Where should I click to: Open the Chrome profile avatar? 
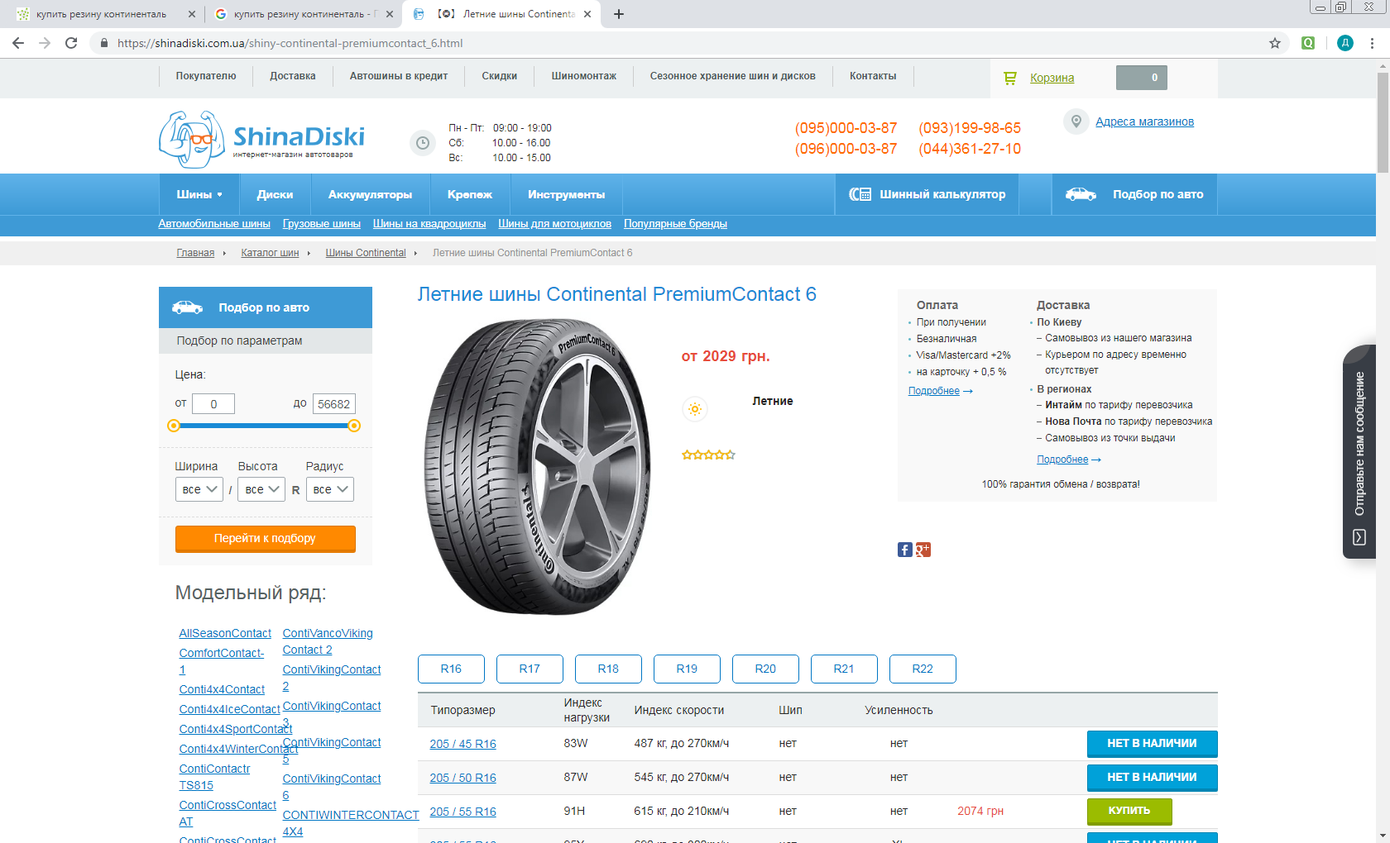pos(1345,43)
